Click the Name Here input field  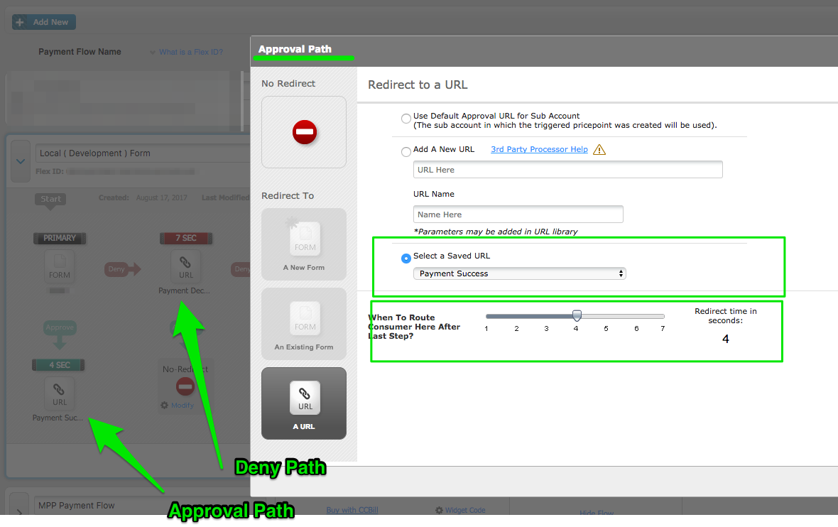click(x=518, y=214)
